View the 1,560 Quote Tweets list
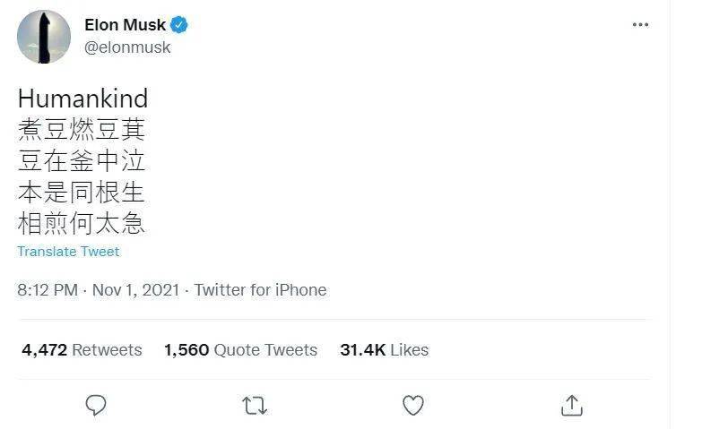 [240, 350]
